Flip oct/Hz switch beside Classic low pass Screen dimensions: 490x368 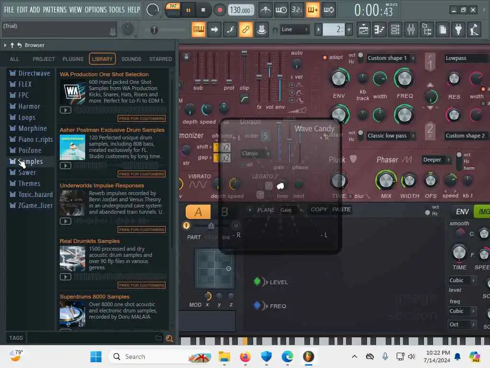point(360,135)
